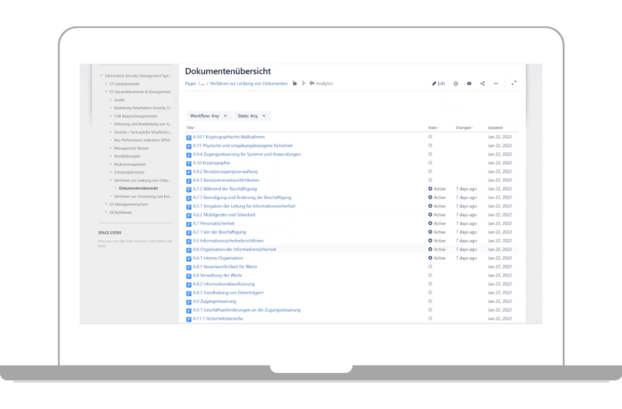Click the Edit button
The width and height of the screenshot is (622, 409).
[439, 83]
